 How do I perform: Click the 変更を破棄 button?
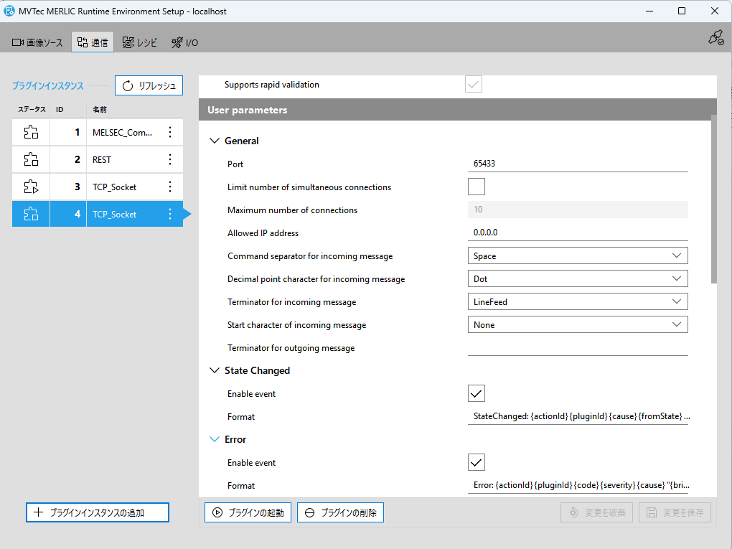click(596, 512)
